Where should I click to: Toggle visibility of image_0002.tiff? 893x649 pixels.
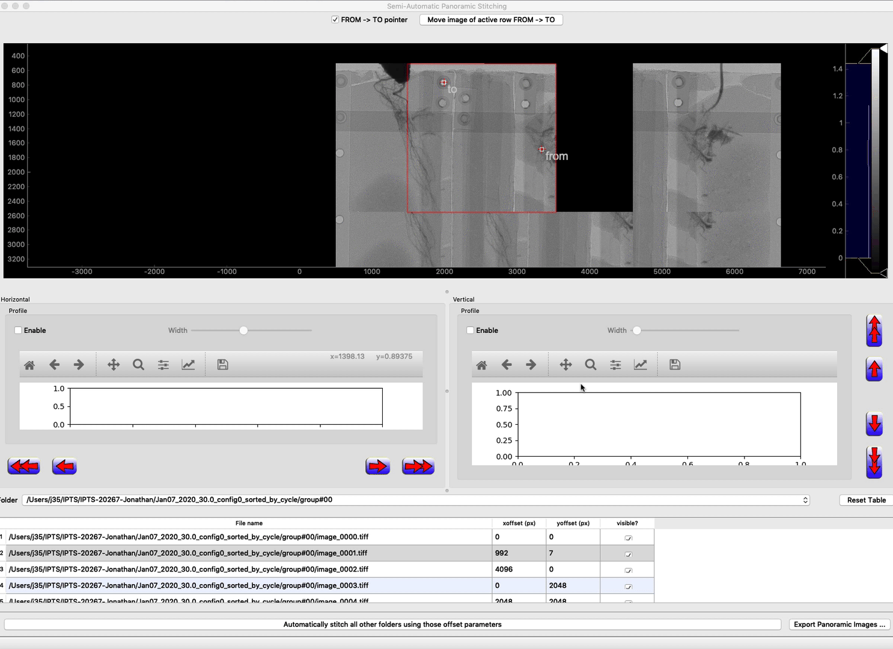tap(627, 571)
